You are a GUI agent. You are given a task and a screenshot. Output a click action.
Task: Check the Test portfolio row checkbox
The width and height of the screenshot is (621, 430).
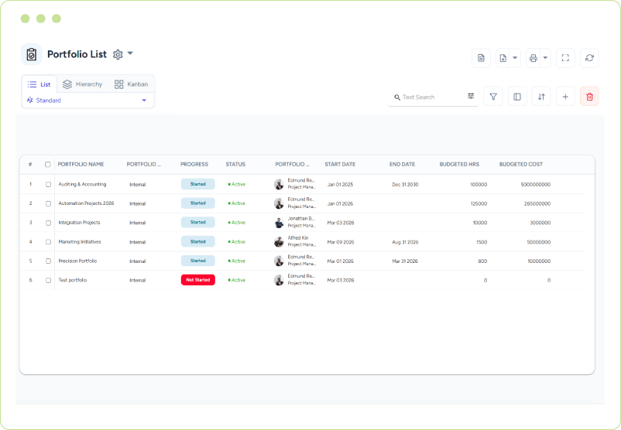tap(48, 280)
